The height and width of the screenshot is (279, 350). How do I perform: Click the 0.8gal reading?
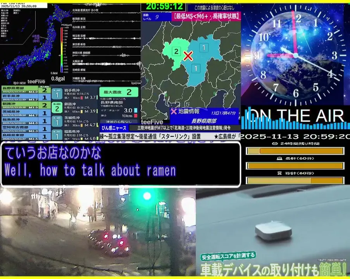(x=58, y=79)
